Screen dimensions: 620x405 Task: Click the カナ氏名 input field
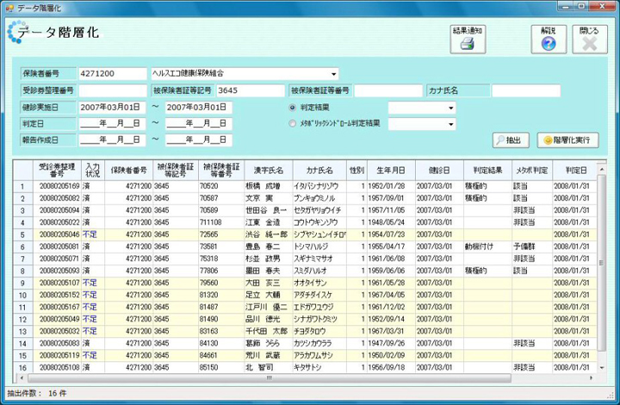point(525,90)
